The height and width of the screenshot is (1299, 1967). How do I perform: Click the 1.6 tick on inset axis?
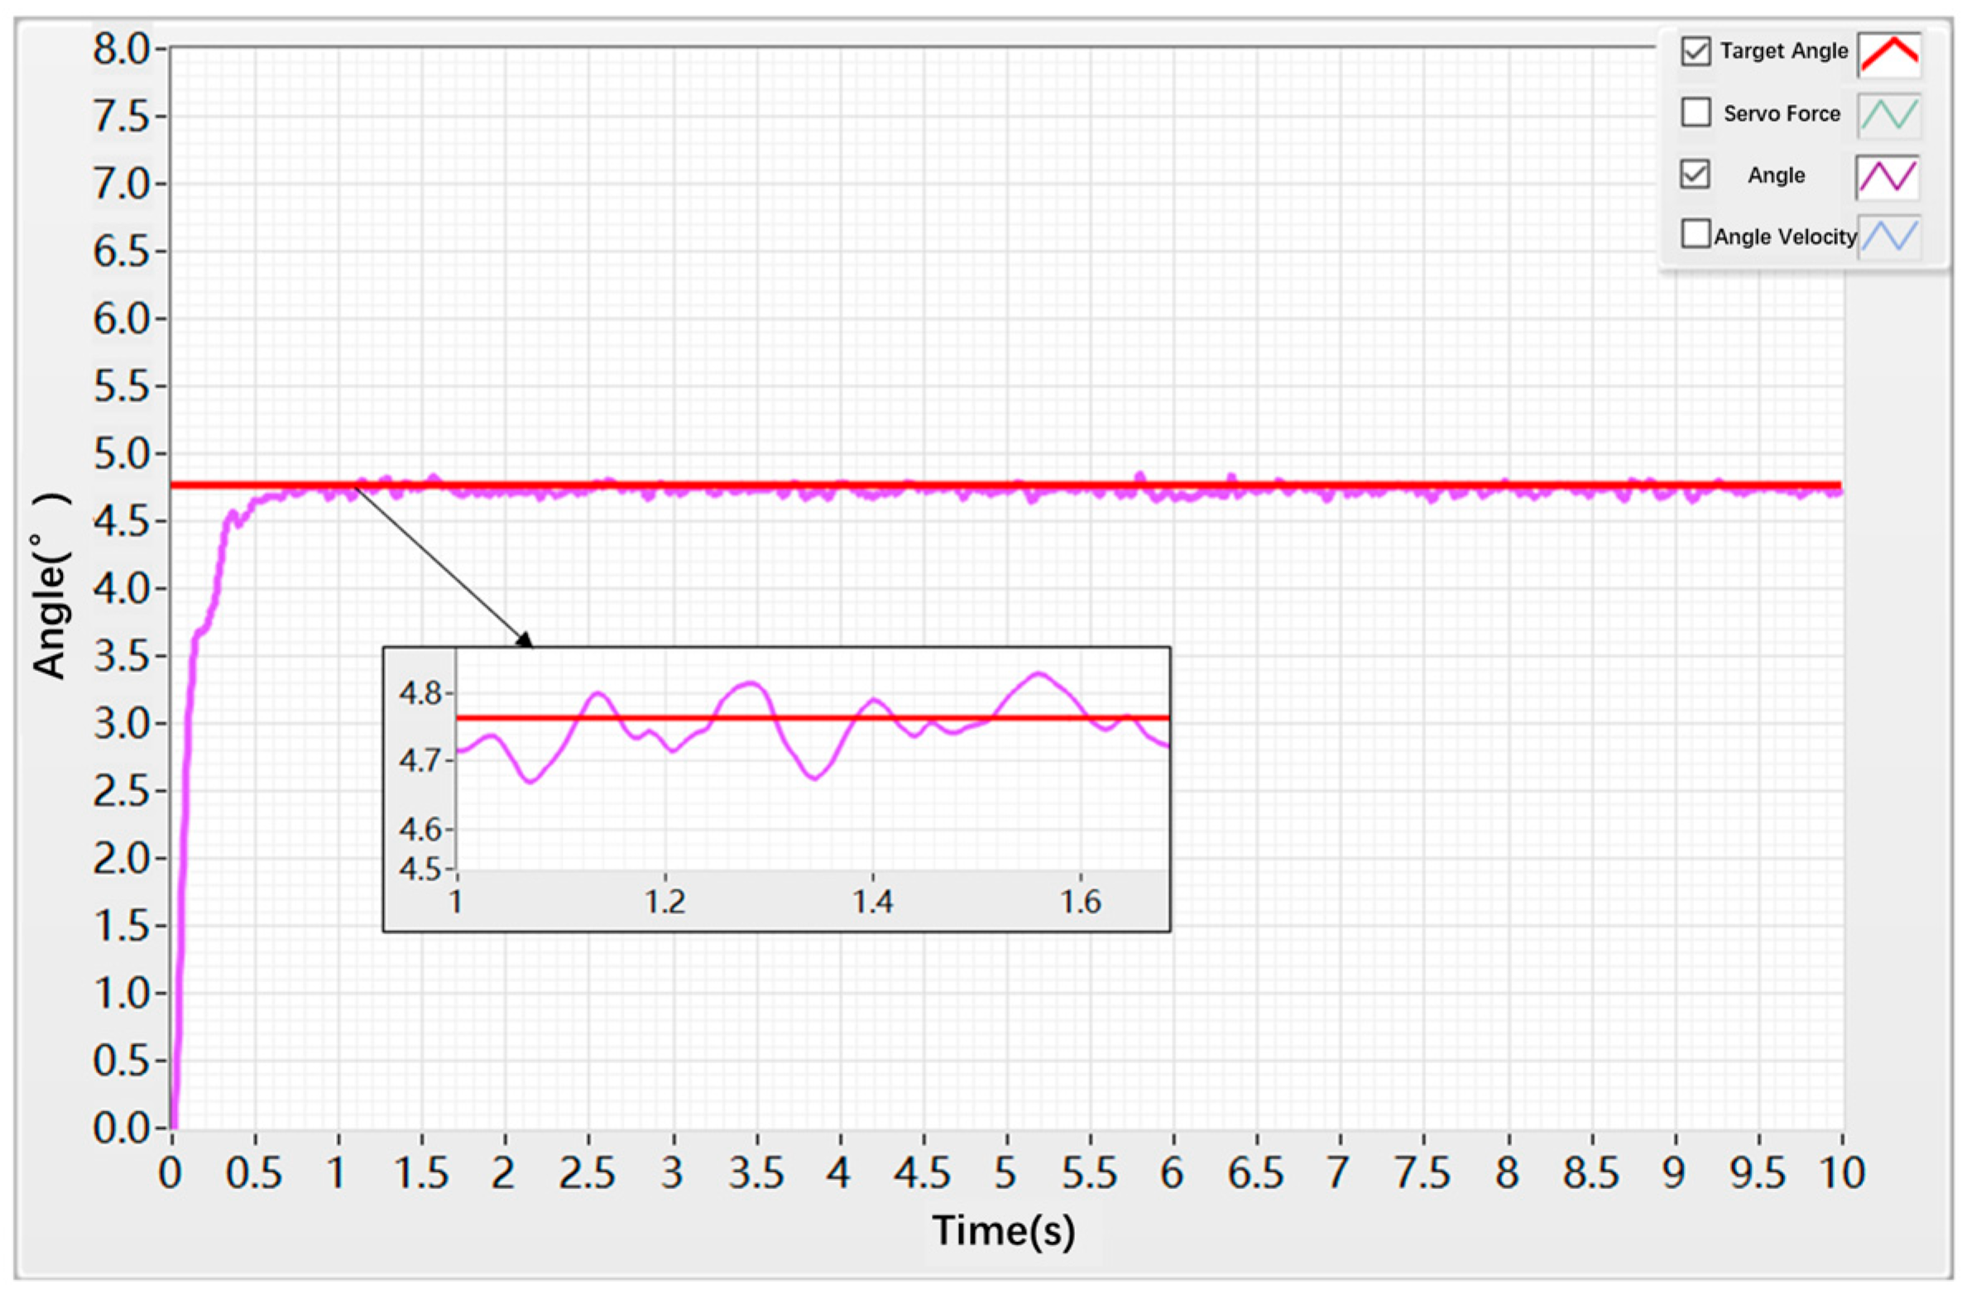[1081, 901]
